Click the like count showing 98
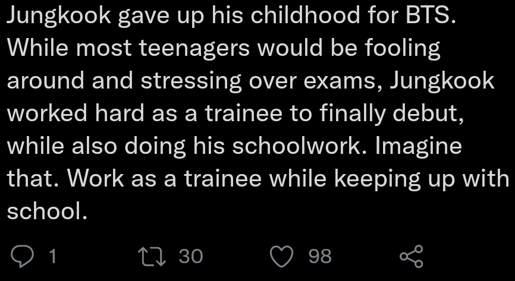 click(320, 256)
